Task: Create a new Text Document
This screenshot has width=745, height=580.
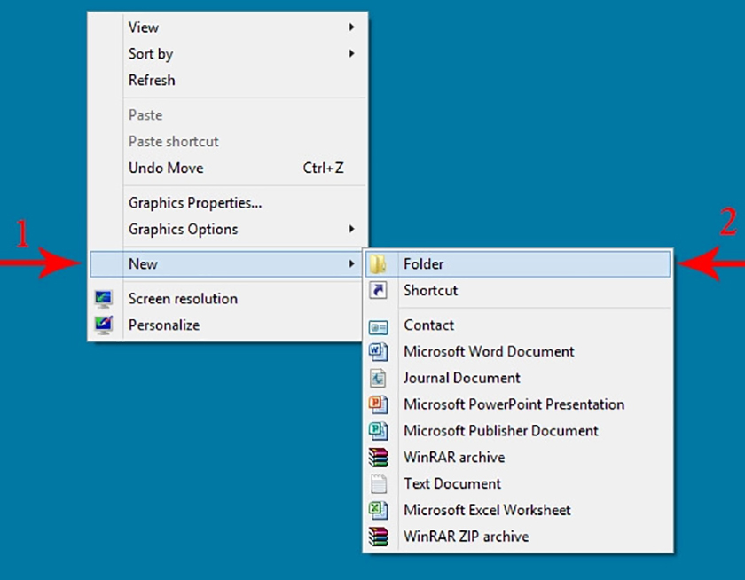Action: [452, 483]
